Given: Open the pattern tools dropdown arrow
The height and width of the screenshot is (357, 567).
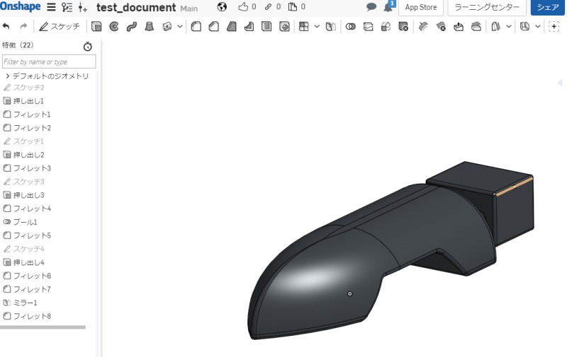Looking at the screenshot, I should [x=317, y=26].
